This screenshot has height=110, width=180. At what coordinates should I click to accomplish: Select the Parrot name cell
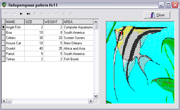coord(15,54)
